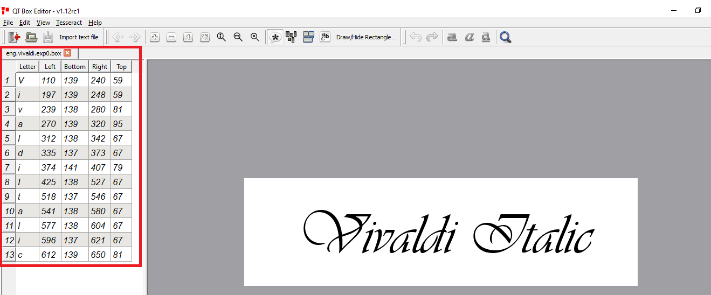This screenshot has height=295, width=711.
Task: Click the find magnifying glass icon
Action: pos(506,37)
